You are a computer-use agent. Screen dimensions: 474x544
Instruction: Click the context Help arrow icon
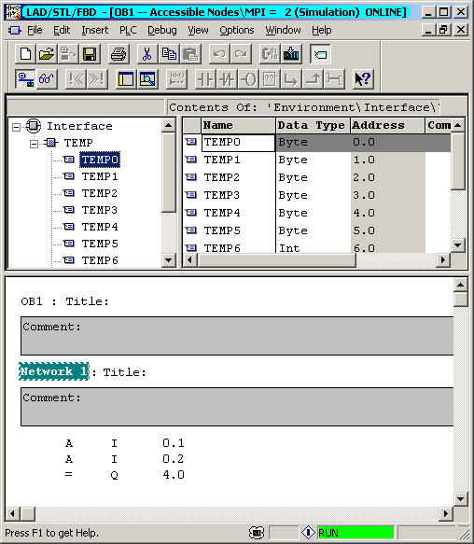(x=363, y=79)
